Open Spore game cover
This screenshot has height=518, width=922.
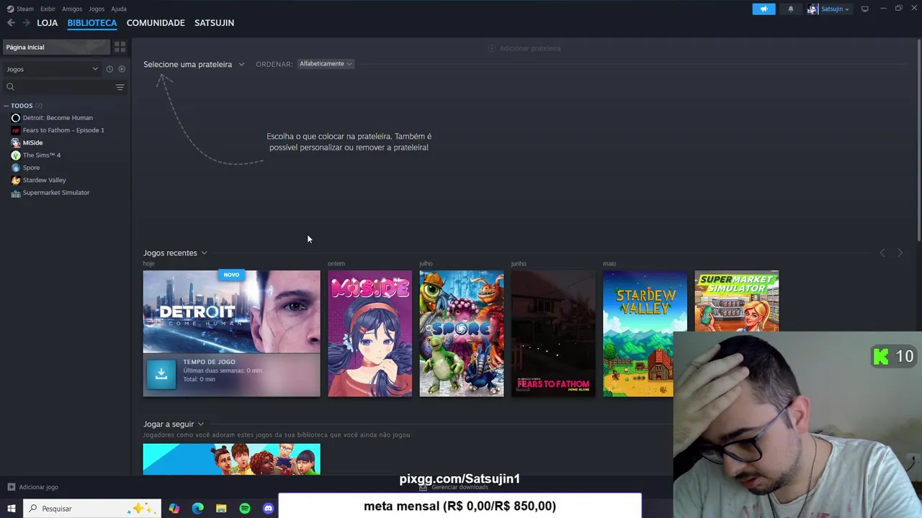tap(461, 333)
